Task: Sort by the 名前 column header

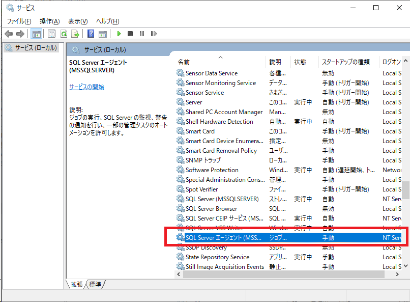Action: [x=221, y=62]
